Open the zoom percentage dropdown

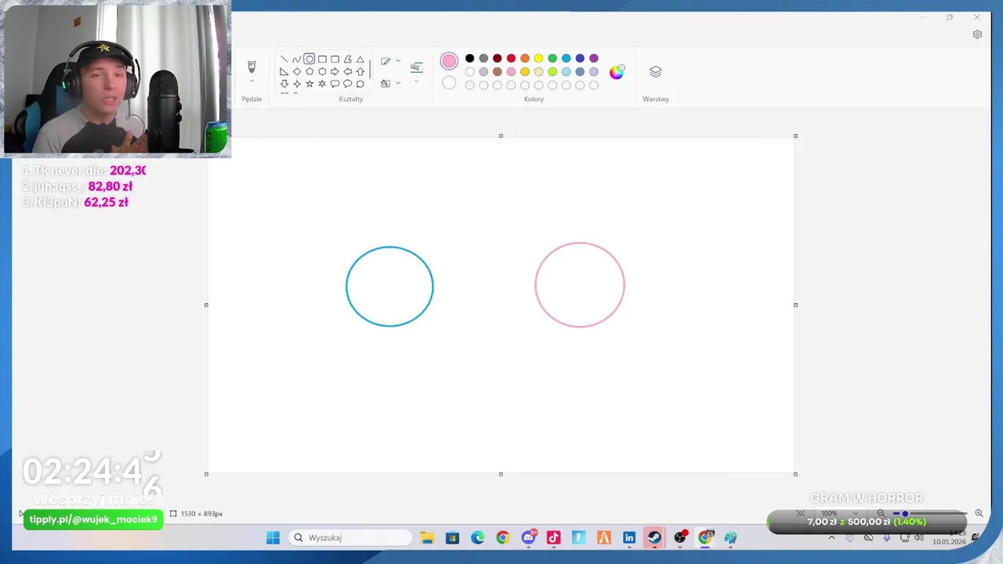pyautogui.click(x=856, y=513)
